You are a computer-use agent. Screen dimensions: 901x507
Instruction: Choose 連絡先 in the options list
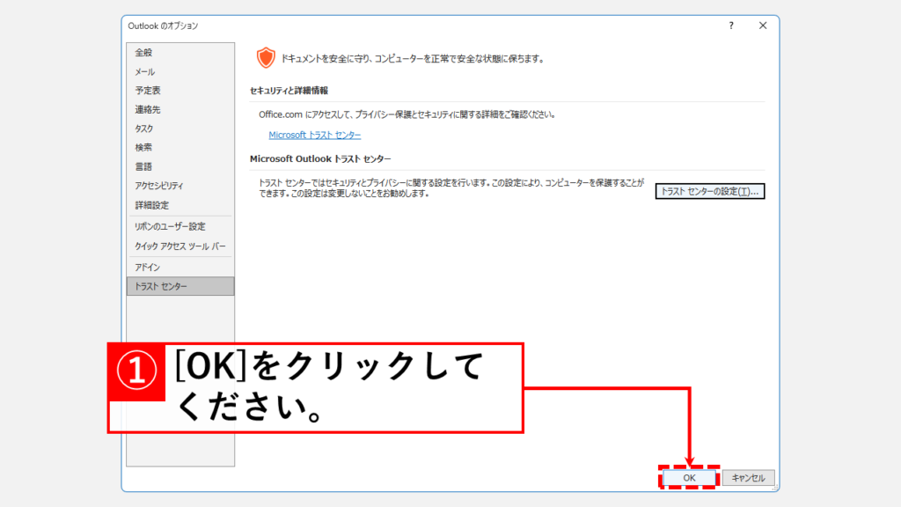pyautogui.click(x=179, y=109)
